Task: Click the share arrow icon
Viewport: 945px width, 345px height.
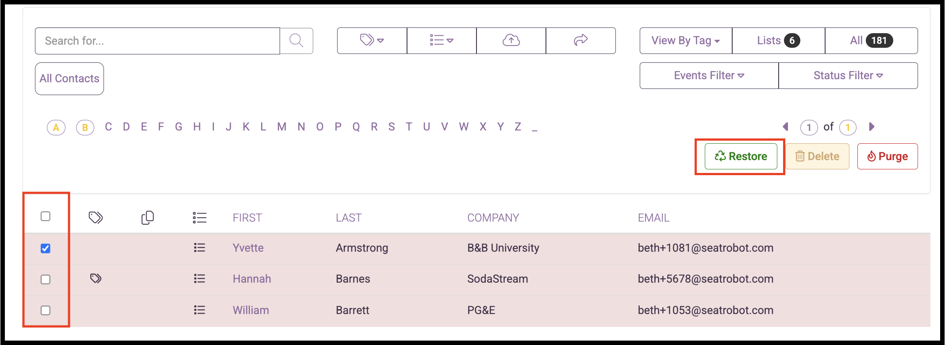Action: [x=580, y=41]
